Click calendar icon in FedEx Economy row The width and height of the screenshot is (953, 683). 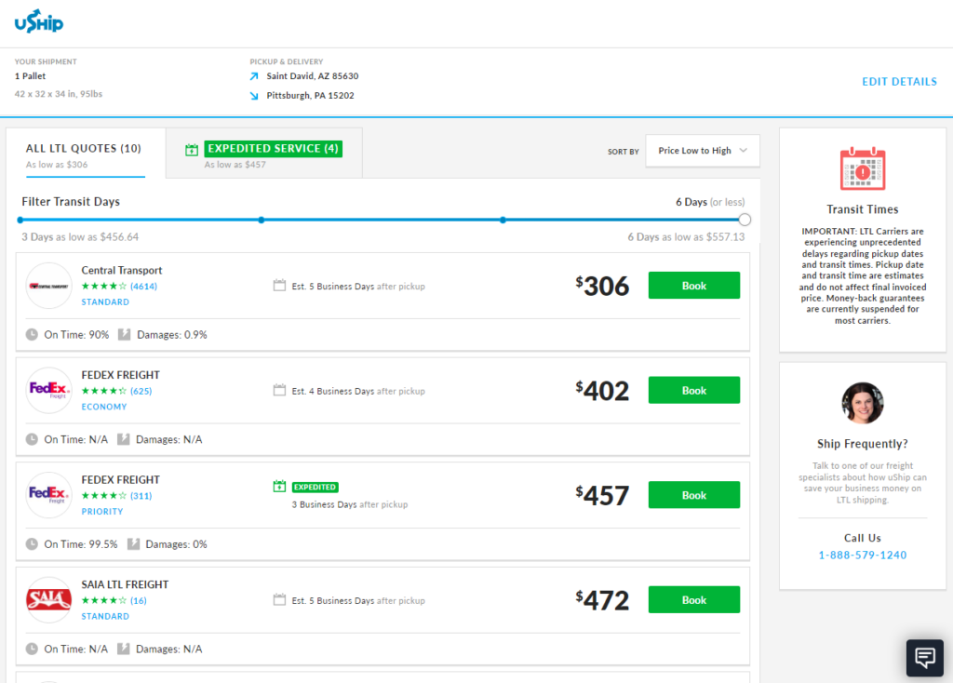point(279,390)
